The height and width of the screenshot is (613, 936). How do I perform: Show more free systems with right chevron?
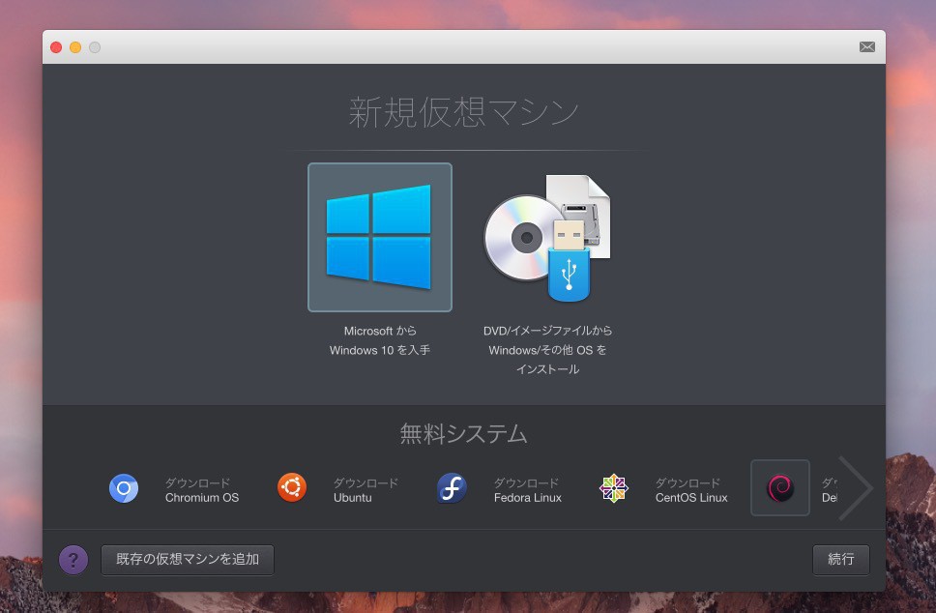pos(856,487)
